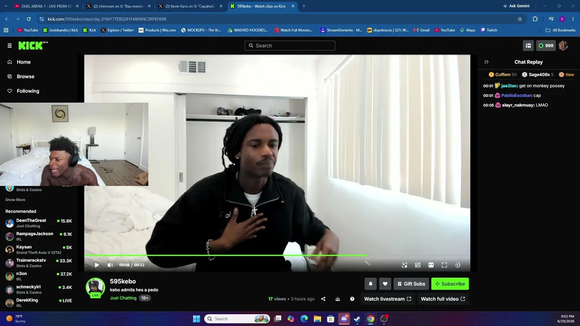Open OBS Studio from the taskbar
The width and height of the screenshot is (580, 326).
384,319
